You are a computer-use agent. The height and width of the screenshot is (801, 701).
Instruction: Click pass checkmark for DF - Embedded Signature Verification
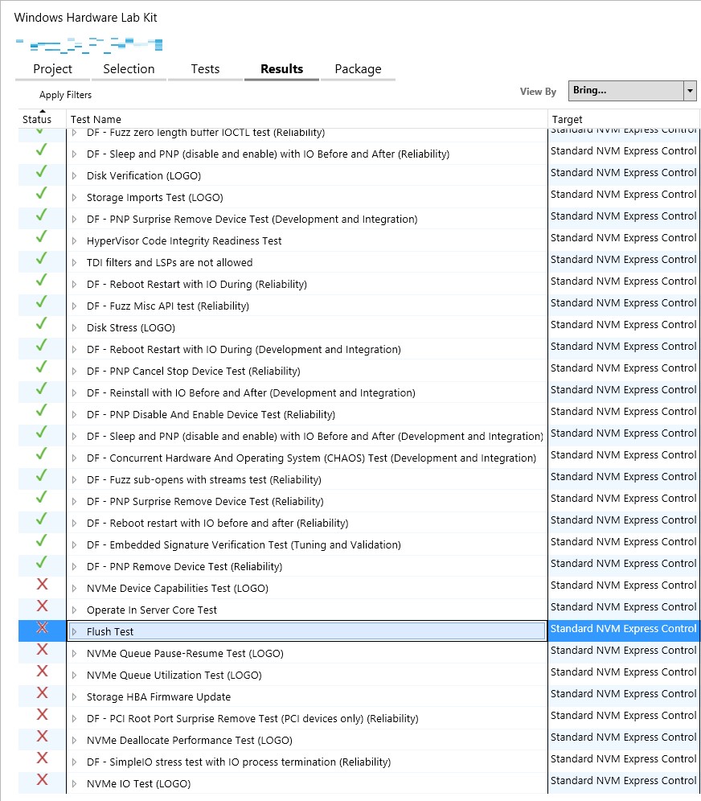tap(41, 540)
